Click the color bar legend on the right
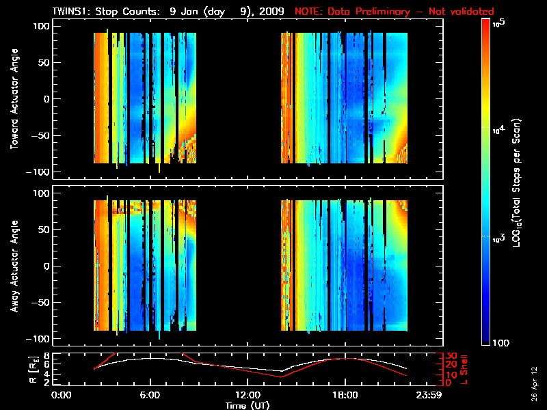Image resolution: width=547 pixels, height=410 pixels. [x=486, y=183]
